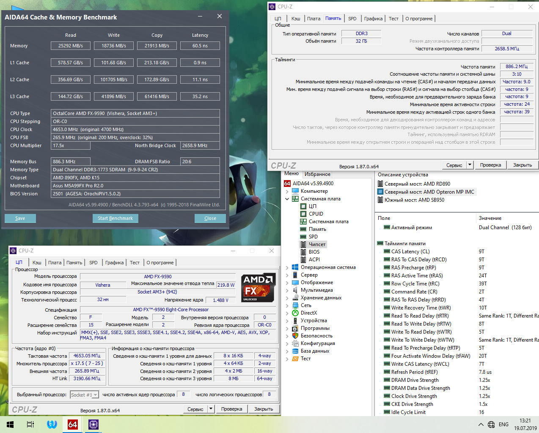Expand the Сервер tree node

pos(287,275)
